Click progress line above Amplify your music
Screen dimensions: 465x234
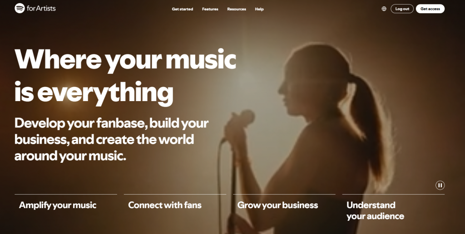click(66, 194)
